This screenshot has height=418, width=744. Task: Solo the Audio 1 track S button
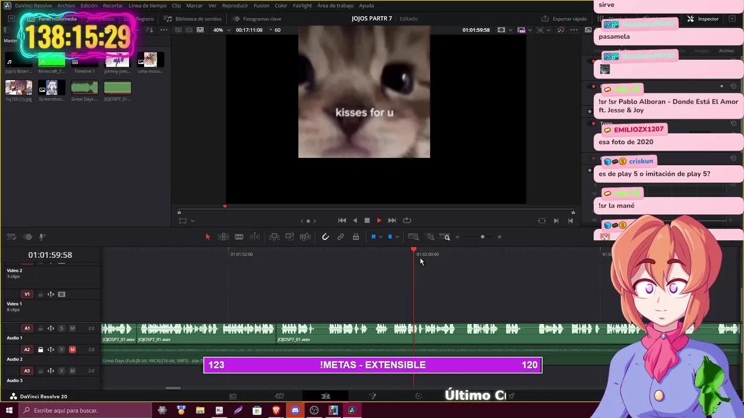(62, 328)
